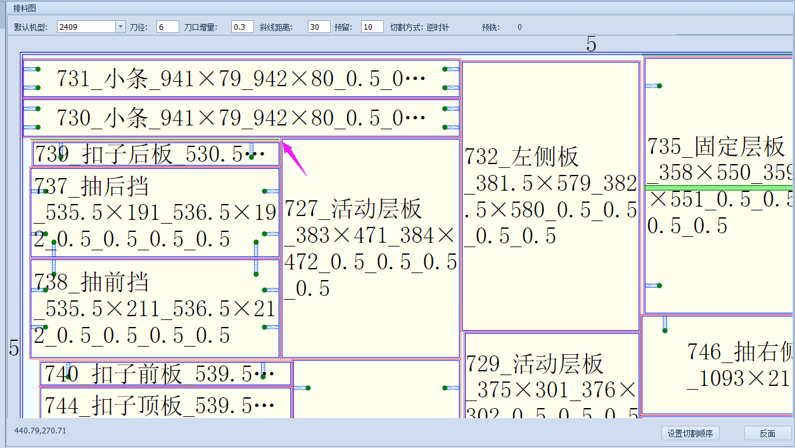Click the 刀径 input field

click(x=168, y=27)
